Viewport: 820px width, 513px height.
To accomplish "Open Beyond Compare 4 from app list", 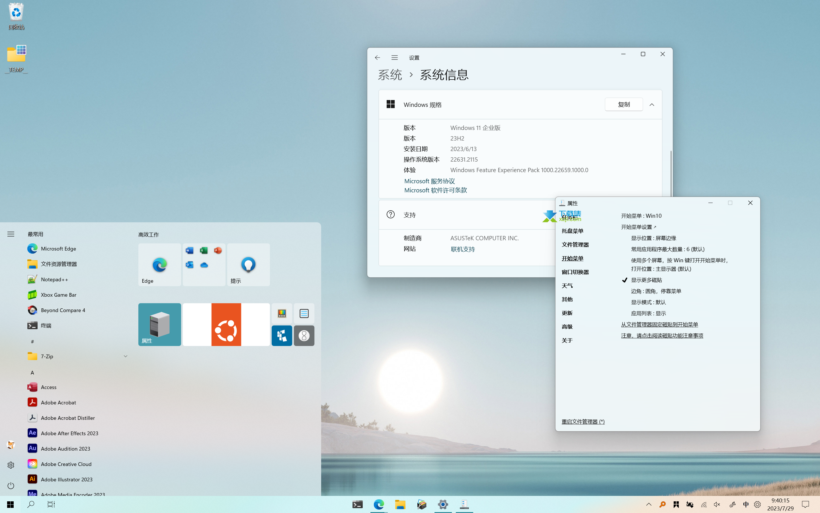I will [63, 310].
